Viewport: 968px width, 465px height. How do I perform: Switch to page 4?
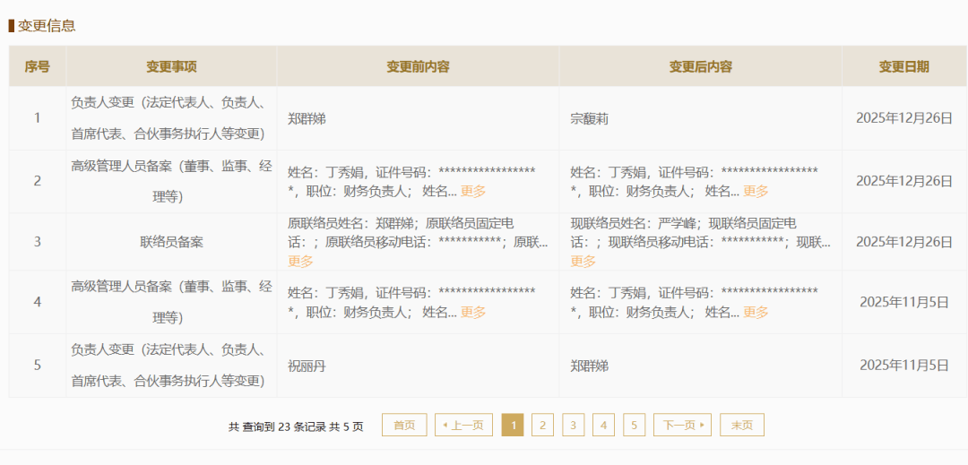click(x=604, y=426)
